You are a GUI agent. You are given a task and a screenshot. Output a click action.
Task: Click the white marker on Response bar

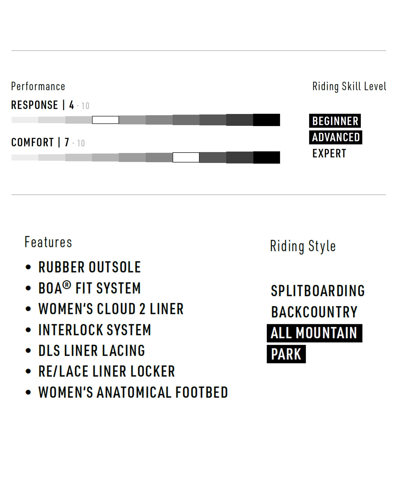[x=106, y=120]
